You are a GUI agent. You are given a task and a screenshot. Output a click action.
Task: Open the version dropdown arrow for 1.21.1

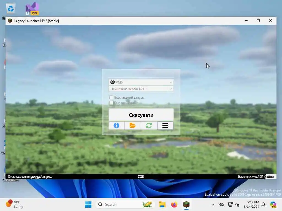tap(171, 89)
